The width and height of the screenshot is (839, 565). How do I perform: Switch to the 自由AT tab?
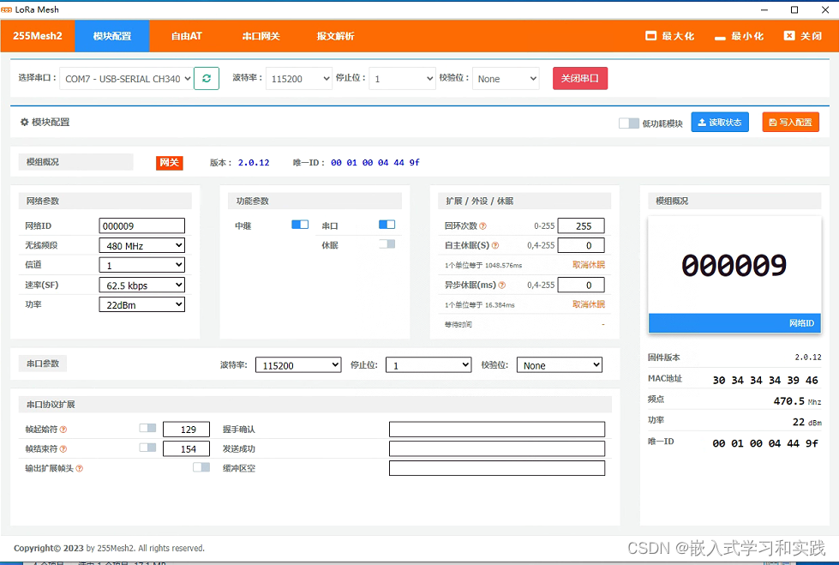pos(185,36)
